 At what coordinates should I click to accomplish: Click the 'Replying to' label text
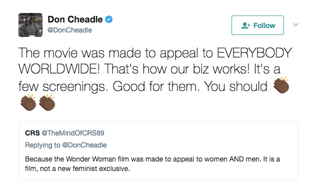[x=42, y=145]
